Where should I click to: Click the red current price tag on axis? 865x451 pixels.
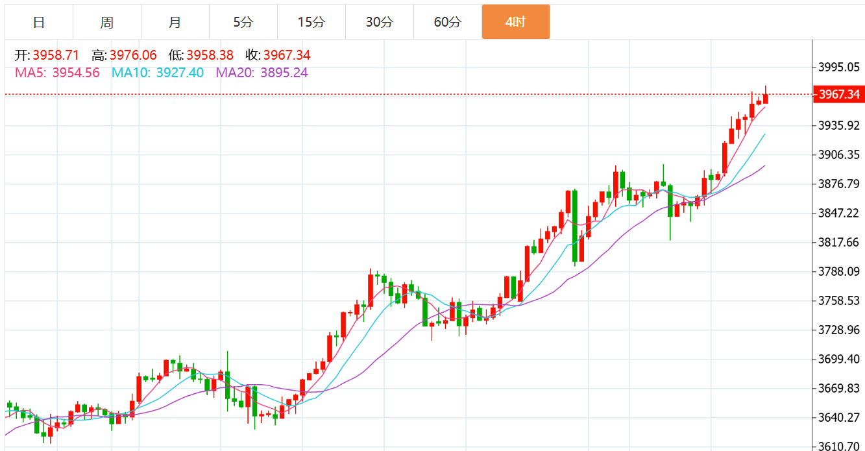coord(838,95)
